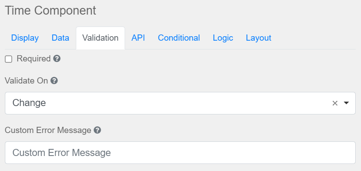Click the 'Custom Error Message' field label
This screenshot has height=171, width=361.
click(48, 130)
